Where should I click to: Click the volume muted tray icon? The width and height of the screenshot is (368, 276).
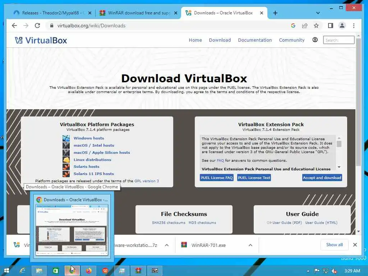click(334, 271)
